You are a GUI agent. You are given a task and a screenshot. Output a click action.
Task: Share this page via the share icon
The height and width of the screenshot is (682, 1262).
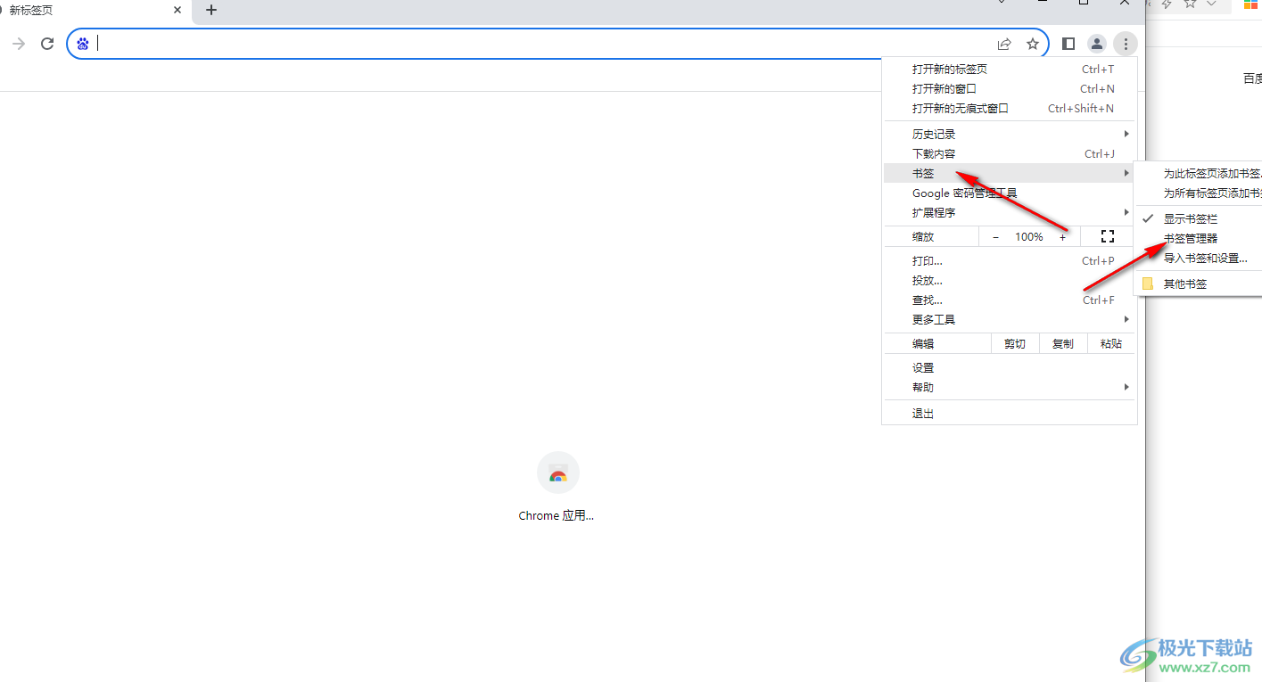(1004, 44)
